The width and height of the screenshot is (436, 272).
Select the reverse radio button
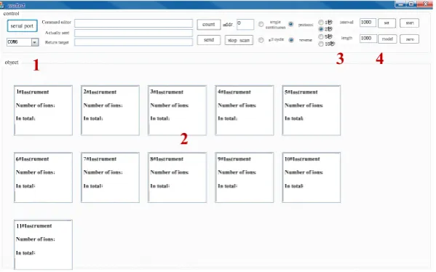(x=291, y=40)
